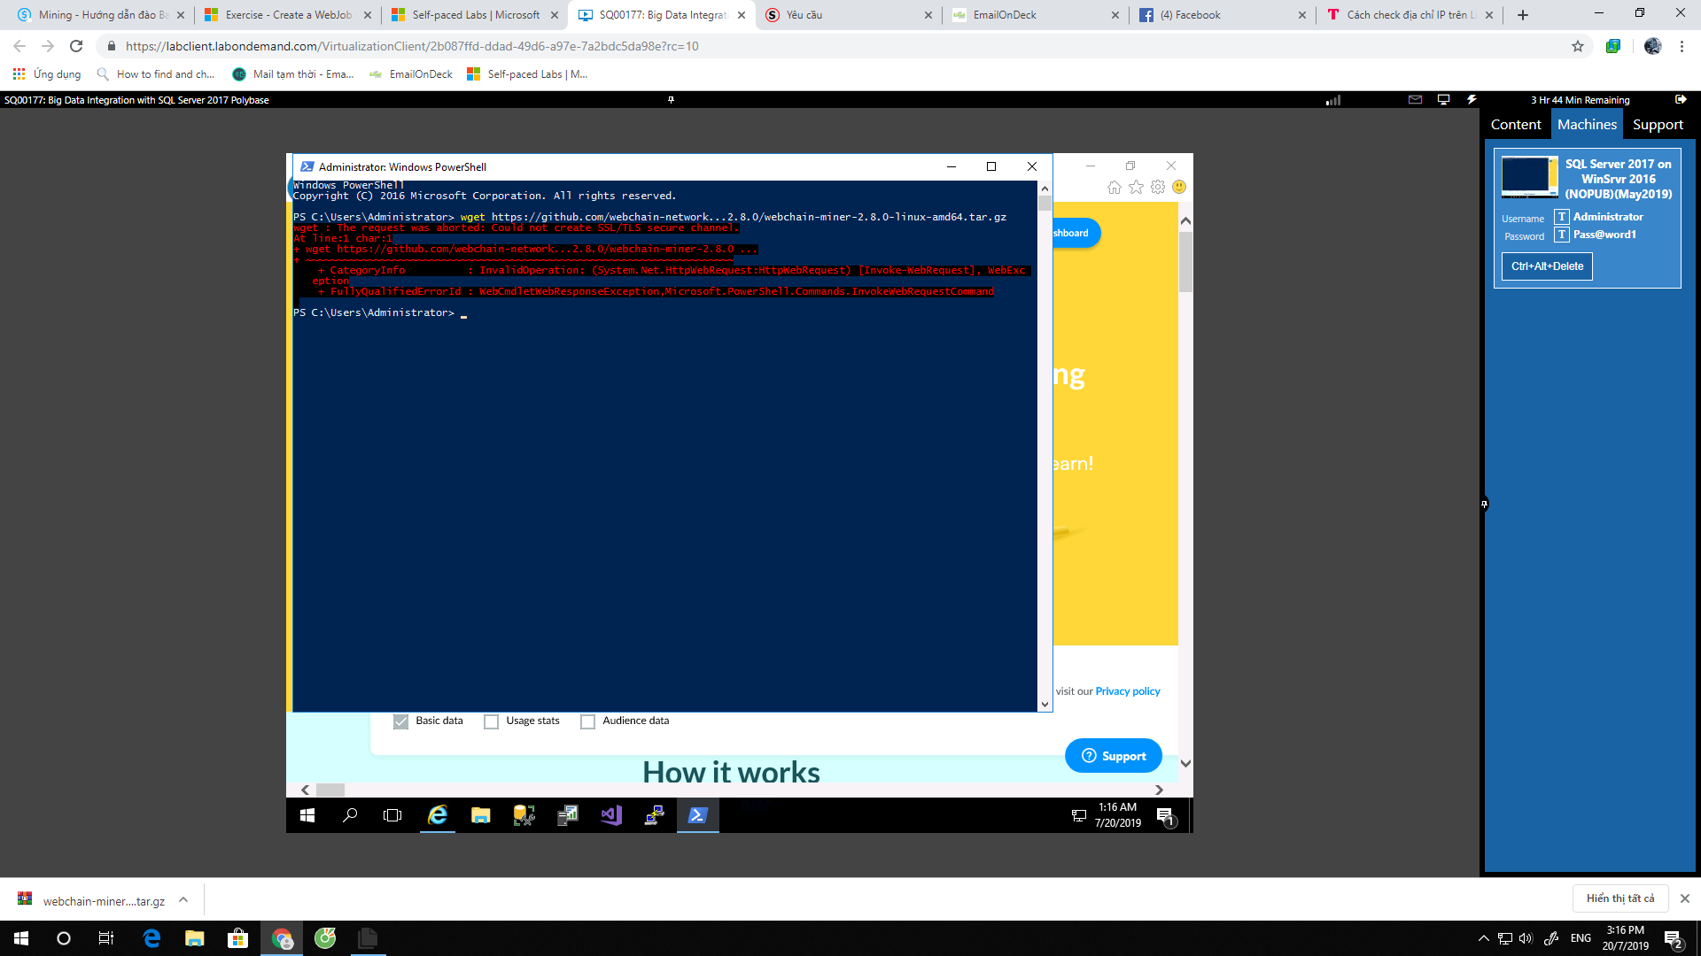Type password via T icon beside Pass@word1

pos(1562,235)
